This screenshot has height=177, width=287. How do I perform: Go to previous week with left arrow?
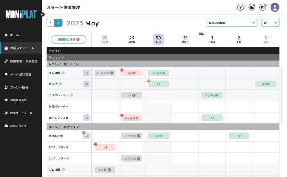(x=51, y=23)
